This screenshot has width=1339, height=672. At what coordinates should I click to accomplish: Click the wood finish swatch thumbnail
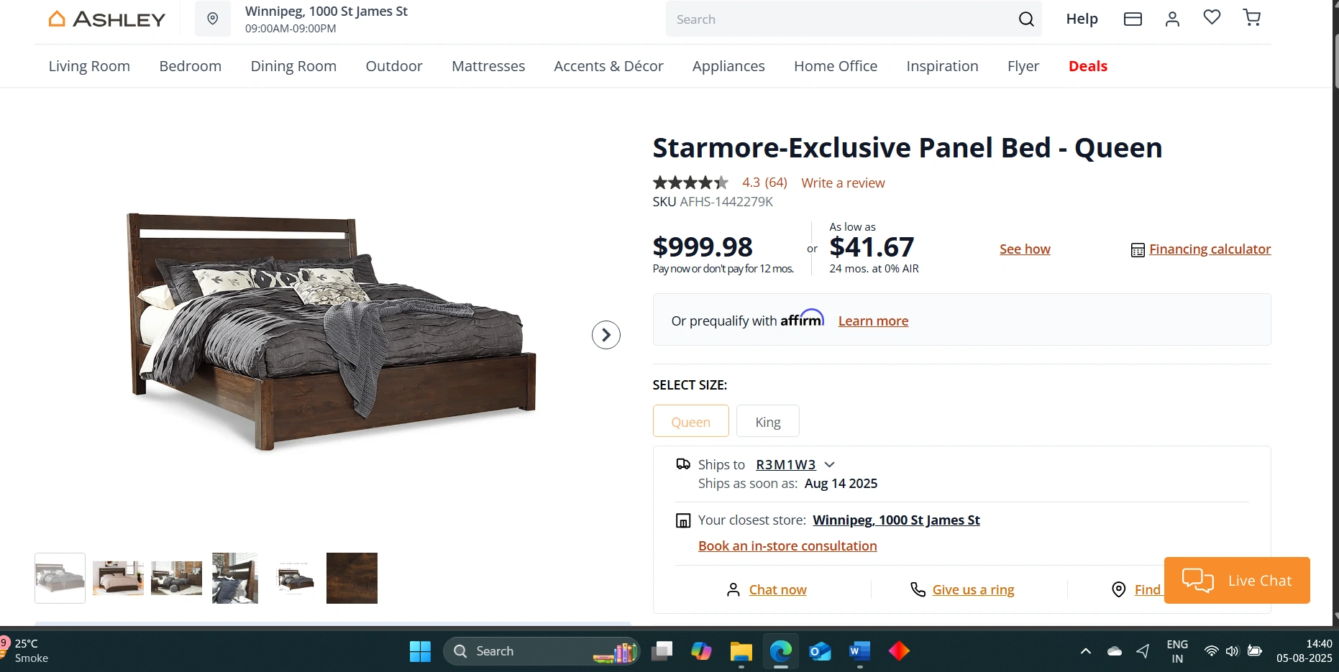[x=352, y=578]
